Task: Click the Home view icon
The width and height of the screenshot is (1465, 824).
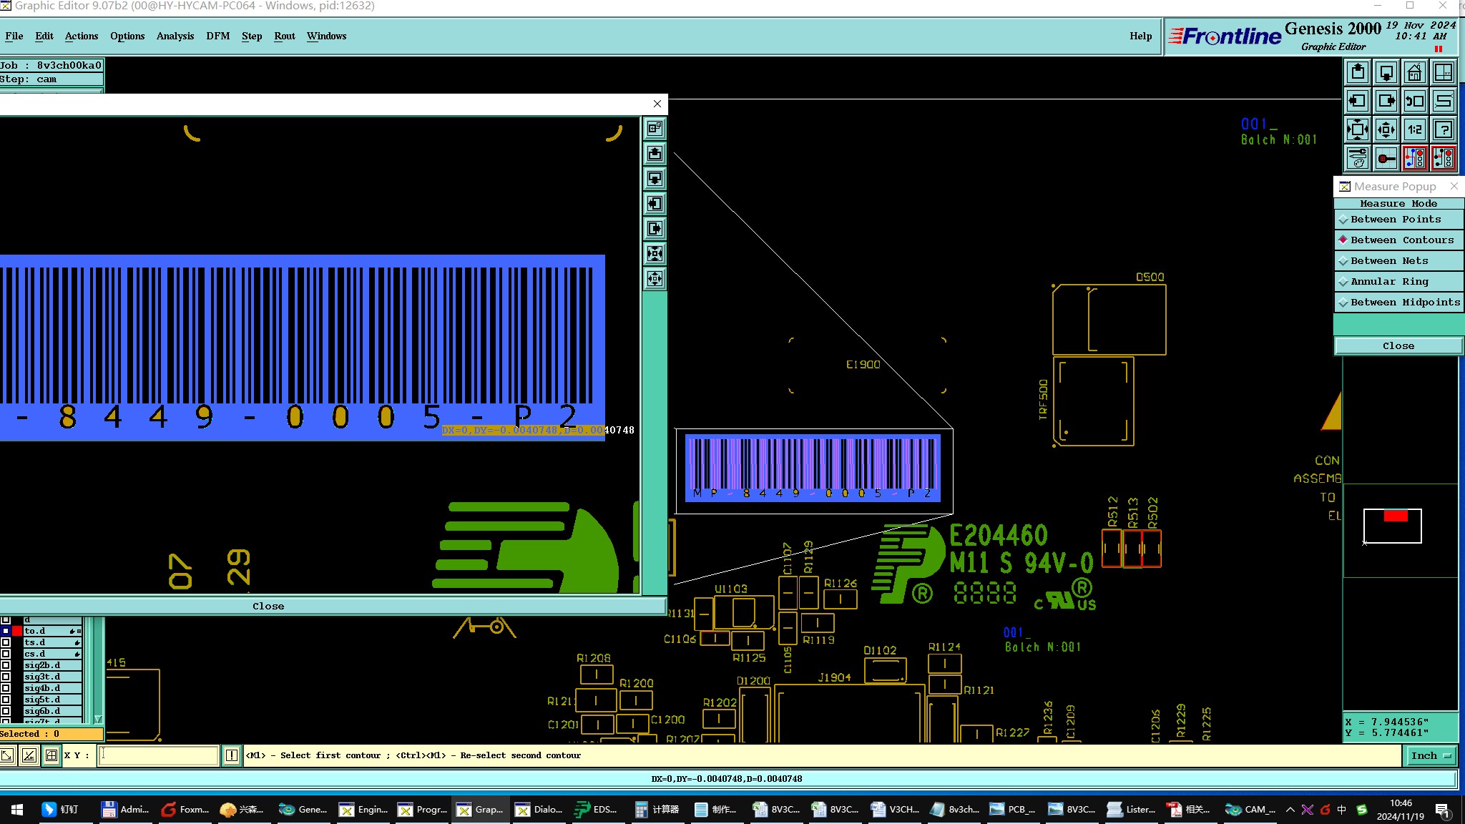Action: click(x=1414, y=73)
